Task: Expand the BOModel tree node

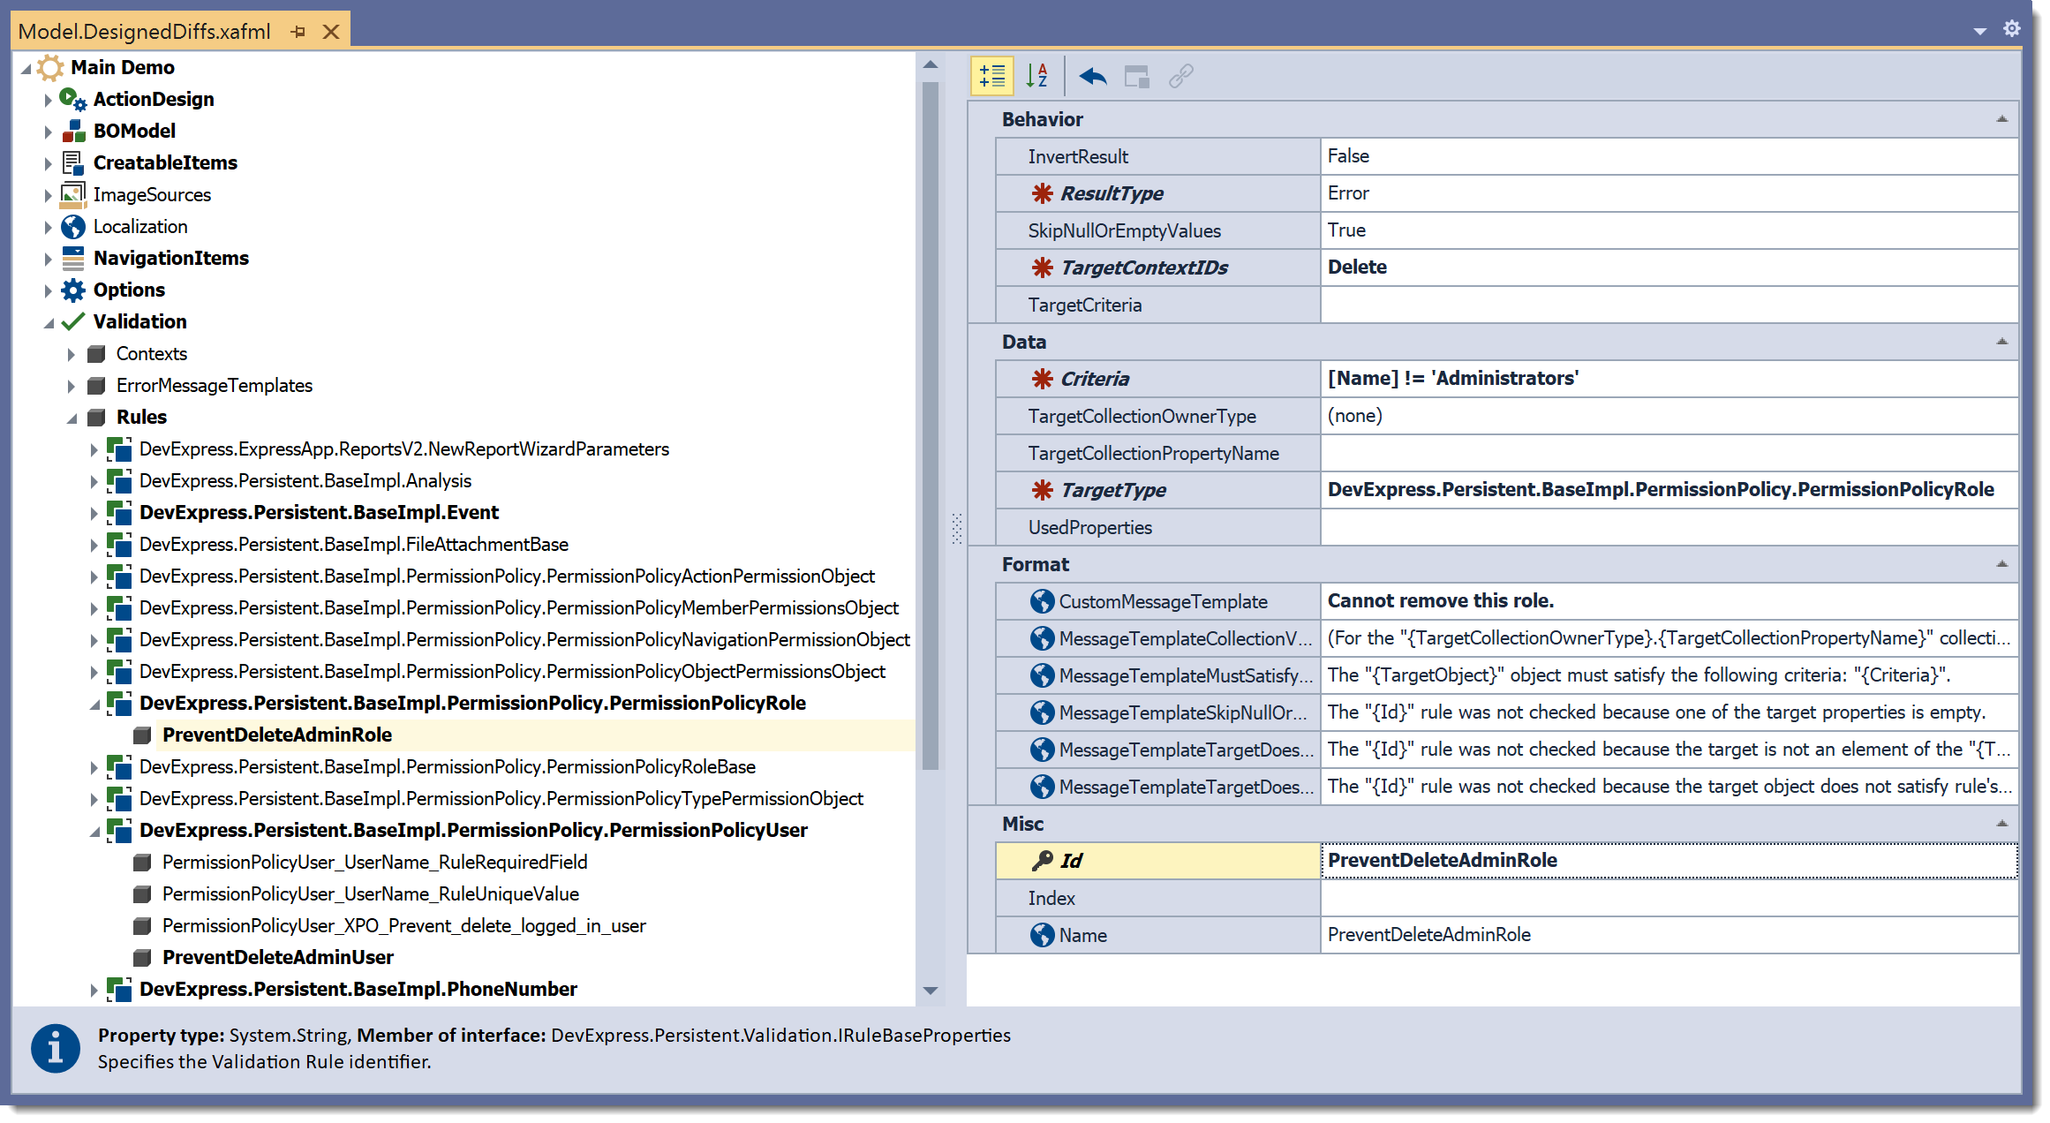Action: click(48, 132)
